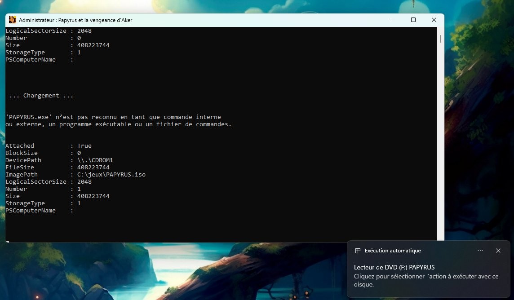Screen dimensions: 514x300
Task: Select the Lecteur de DVD (F:) PAPYRUS title
Action: click(394, 267)
